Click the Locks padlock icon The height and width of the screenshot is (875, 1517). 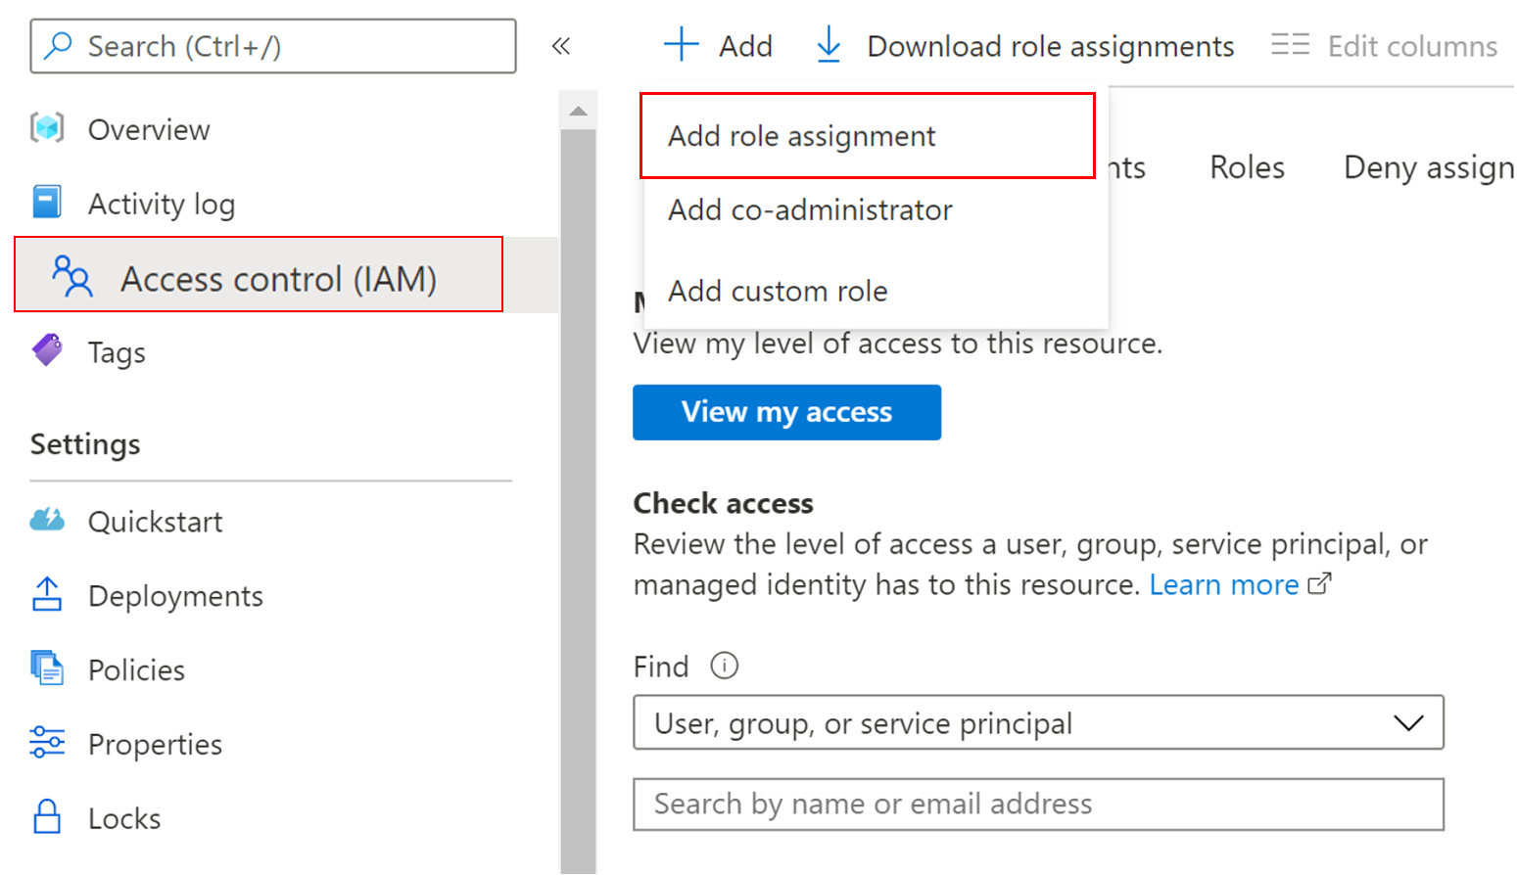click(46, 818)
